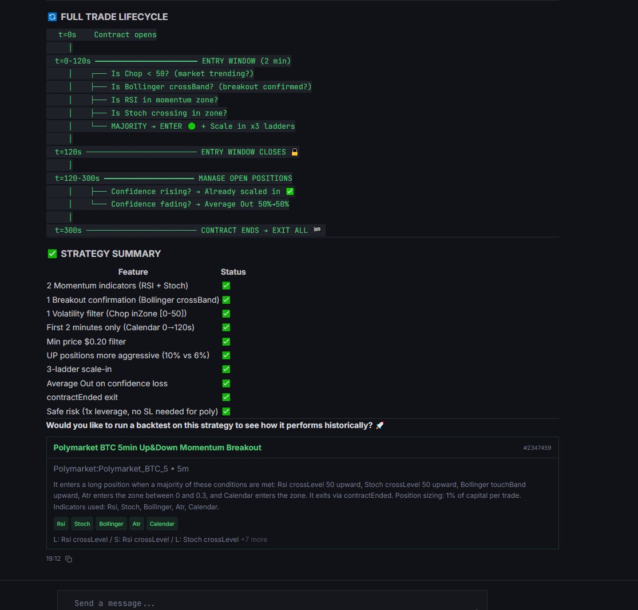Click 'Is Stoch crossing in zone?' line

(x=169, y=113)
